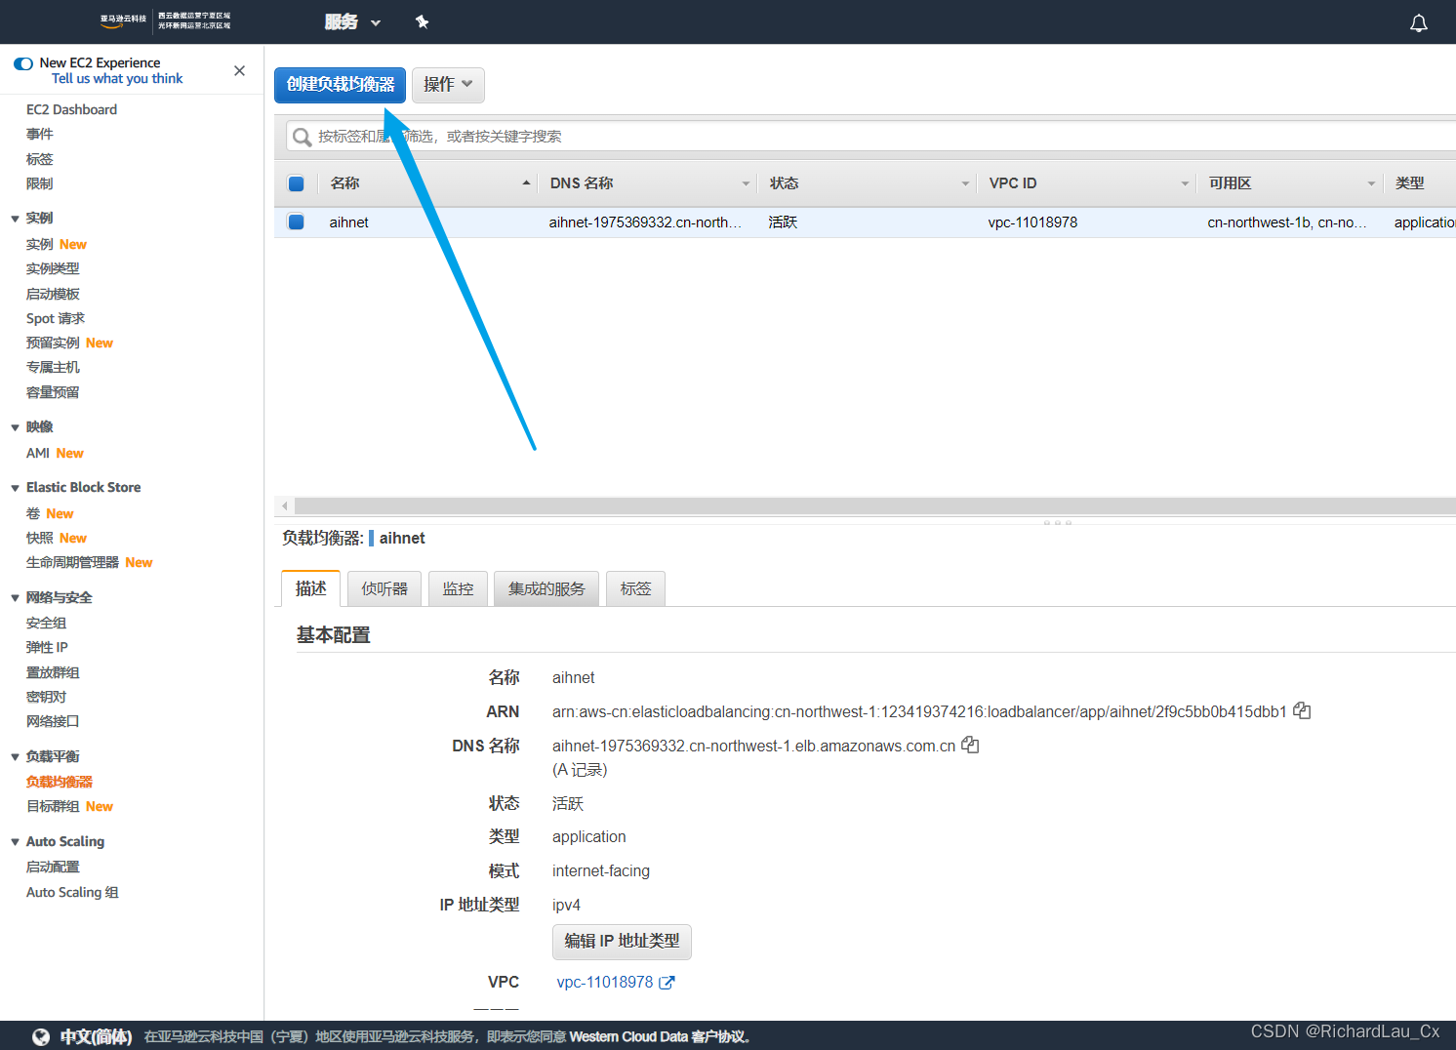This screenshot has width=1456, height=1050.
Task: Open the 服务 services dropdown
Action: (352, 21)
